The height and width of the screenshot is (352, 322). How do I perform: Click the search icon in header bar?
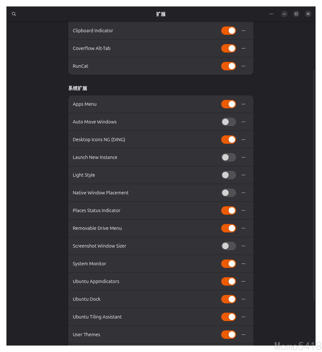coord(14,14)
